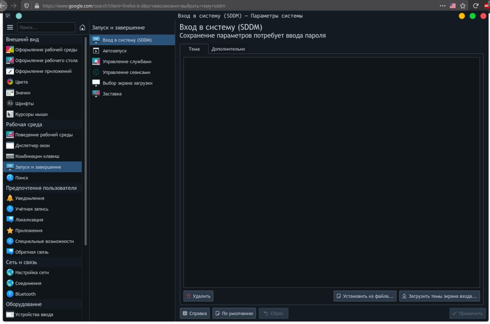Screen dimensions: 490x324
Task: Open the Шрифты icon
Action: coord(10,103)
